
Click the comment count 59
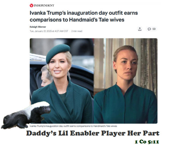[x=154, y=29]
